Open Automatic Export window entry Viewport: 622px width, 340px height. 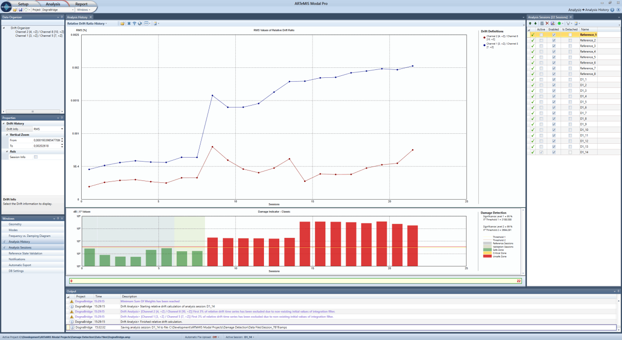coord(32,265)
